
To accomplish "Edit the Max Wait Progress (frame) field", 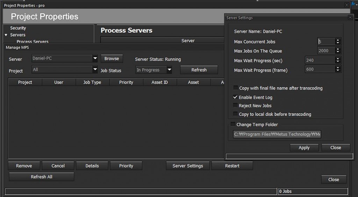I will coord(320,69).
